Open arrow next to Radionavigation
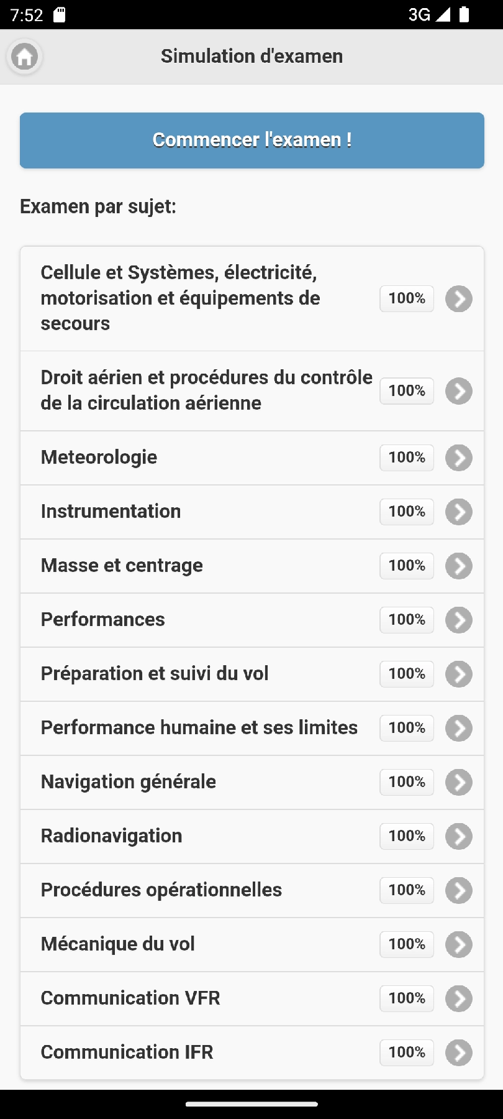This screenshot has height=1119, width=503. click(459, 837)
